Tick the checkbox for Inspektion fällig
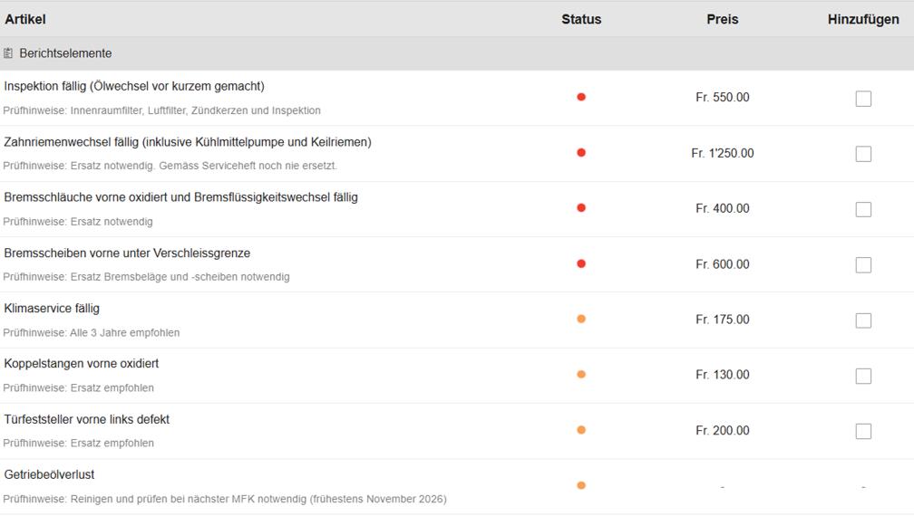The width and height of the screenshot is (914, 516). [x=863, y=99]
